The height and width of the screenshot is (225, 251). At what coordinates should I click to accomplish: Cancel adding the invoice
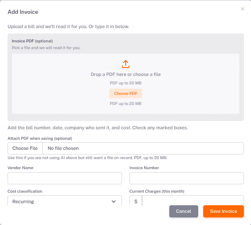click(x=184, y=211)
